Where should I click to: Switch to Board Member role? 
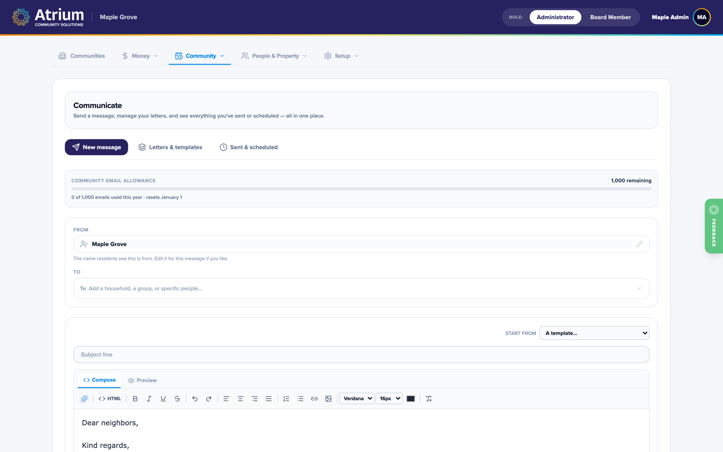610,17
